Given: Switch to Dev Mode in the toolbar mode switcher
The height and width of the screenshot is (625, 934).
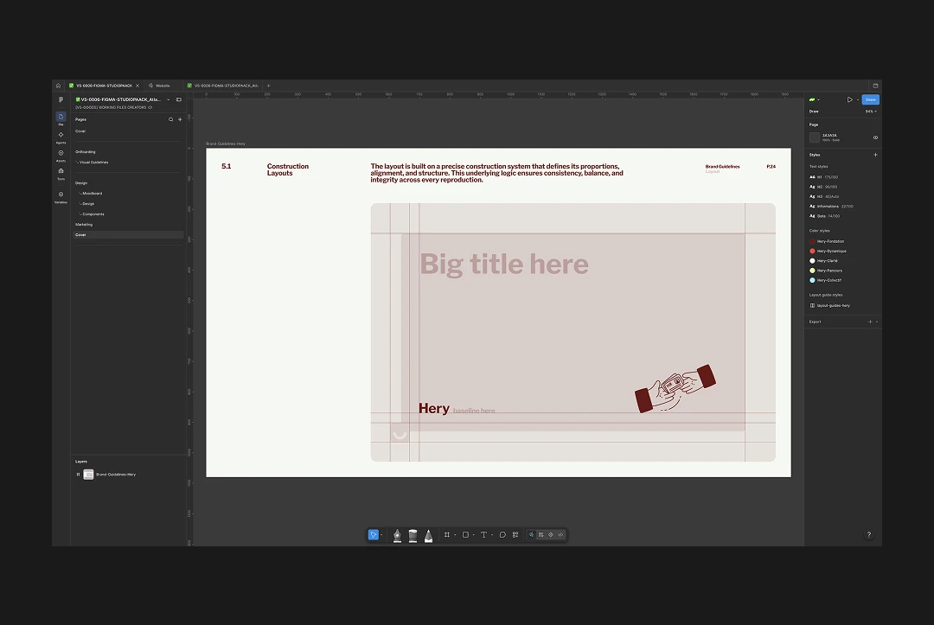Looking at the screenshot, I should (x=560, y=534).
